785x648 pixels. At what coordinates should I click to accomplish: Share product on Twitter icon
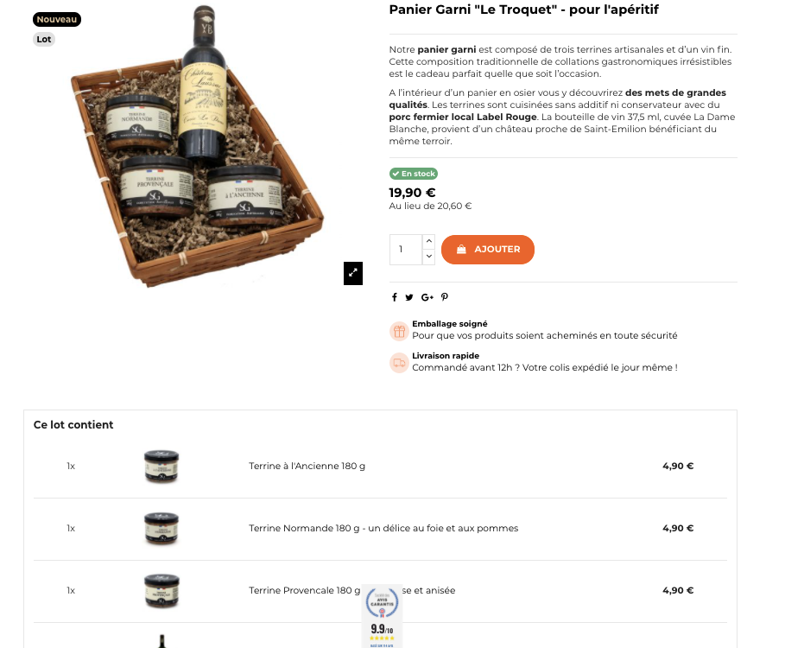pos(409,297)
